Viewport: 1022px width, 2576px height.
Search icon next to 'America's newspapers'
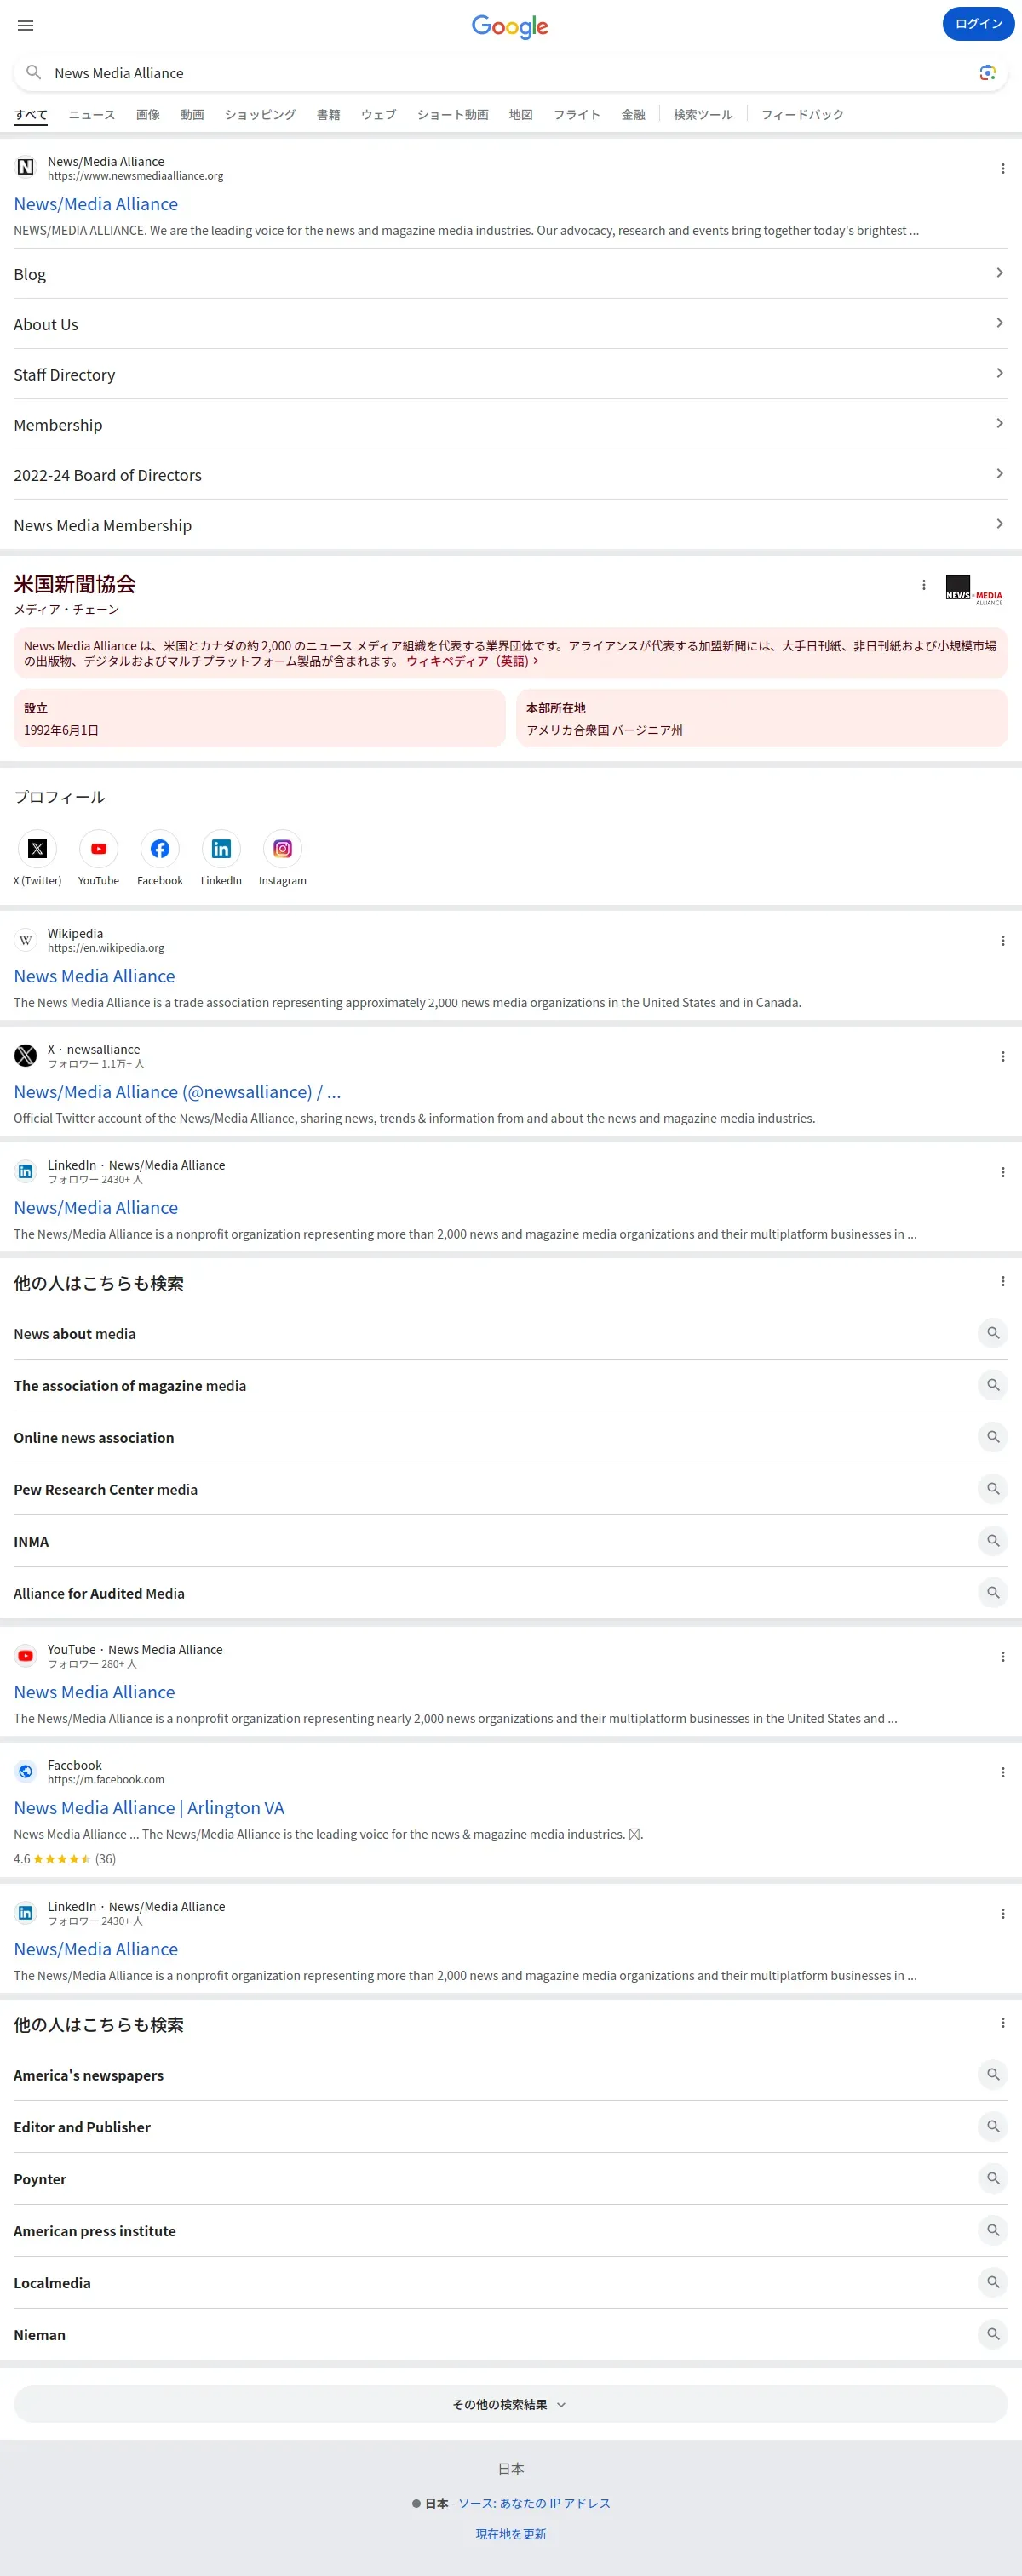pyautogui.click(x=992, y=2075)
